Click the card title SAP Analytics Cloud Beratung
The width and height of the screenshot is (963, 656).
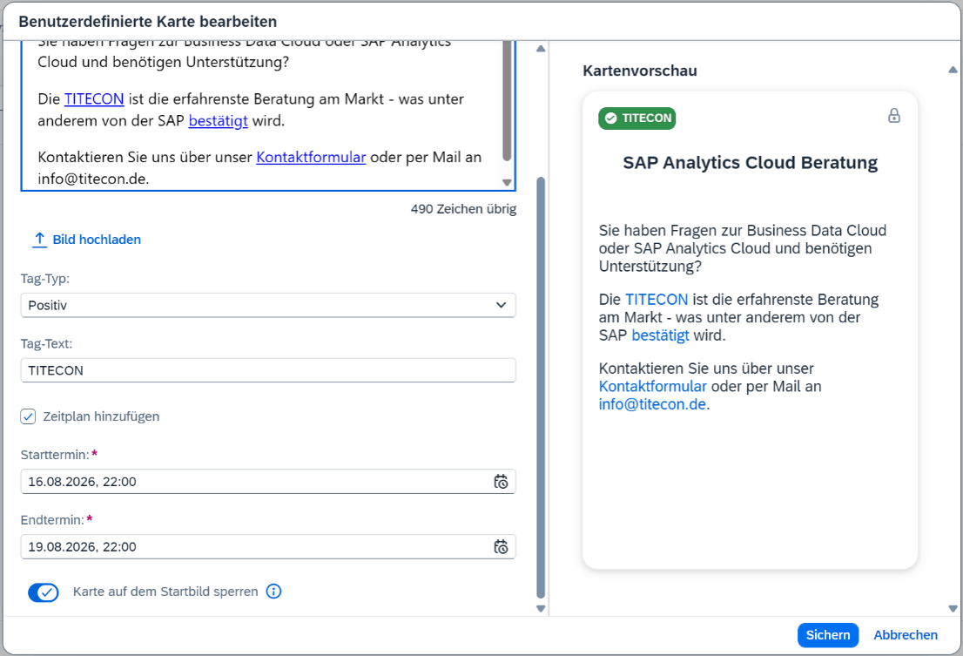[750, 163]
